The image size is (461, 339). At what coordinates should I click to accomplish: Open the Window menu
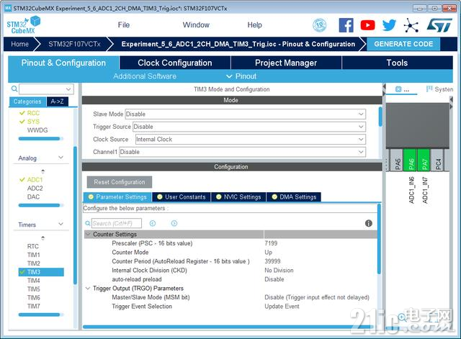click(x=196, y=25)
